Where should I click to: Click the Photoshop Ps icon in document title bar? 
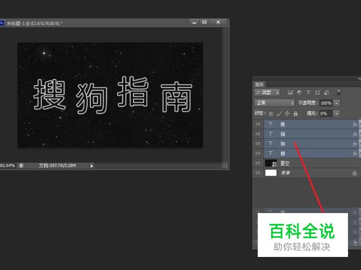[x=2, y=23]
